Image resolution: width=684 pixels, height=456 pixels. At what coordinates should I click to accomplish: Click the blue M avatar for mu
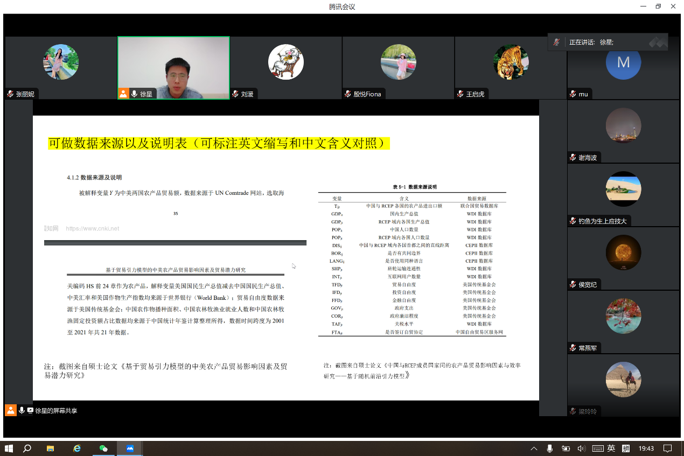(x=623, y=62)
